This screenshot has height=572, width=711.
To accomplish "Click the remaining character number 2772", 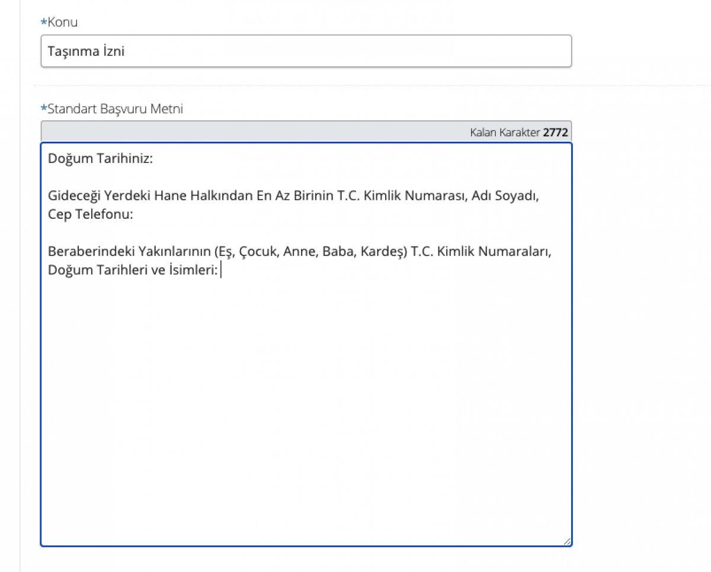I will click(555, 132).
